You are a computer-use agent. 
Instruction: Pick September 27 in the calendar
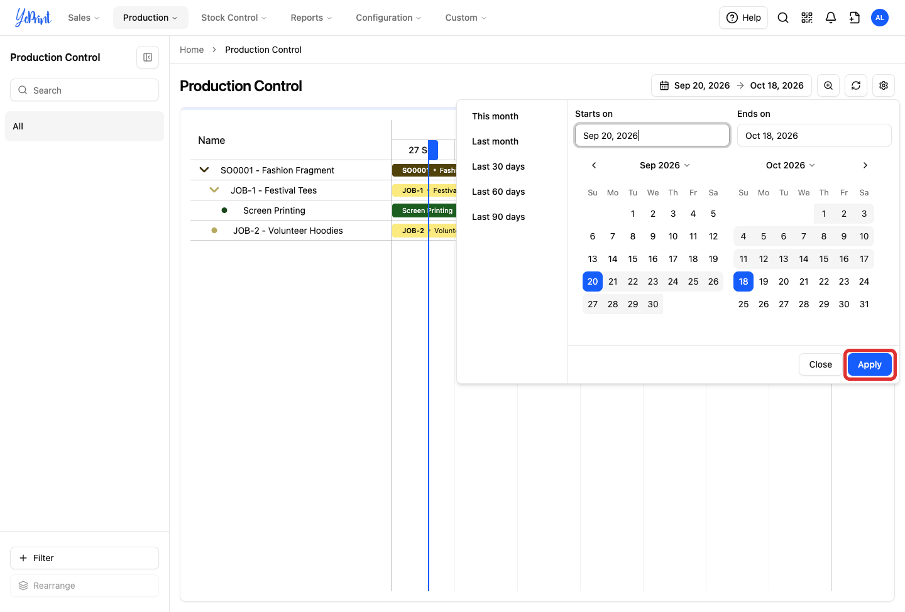593,304
